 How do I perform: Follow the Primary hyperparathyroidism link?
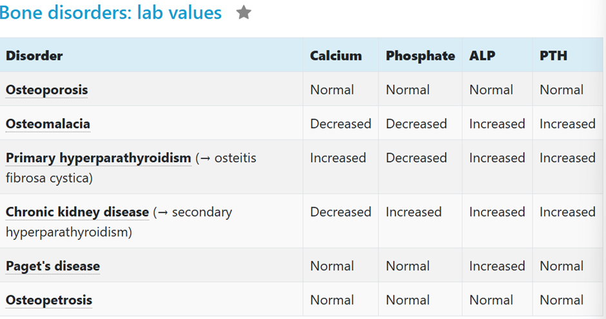pyautogui.click(x=98, y=158)
